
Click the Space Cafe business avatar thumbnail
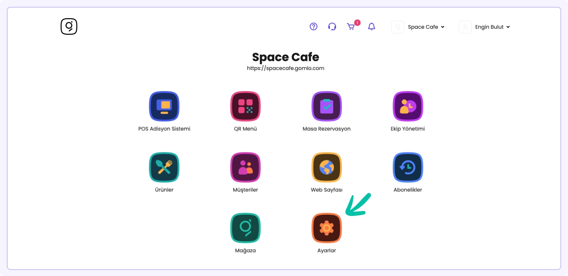[x=398, y=27]
